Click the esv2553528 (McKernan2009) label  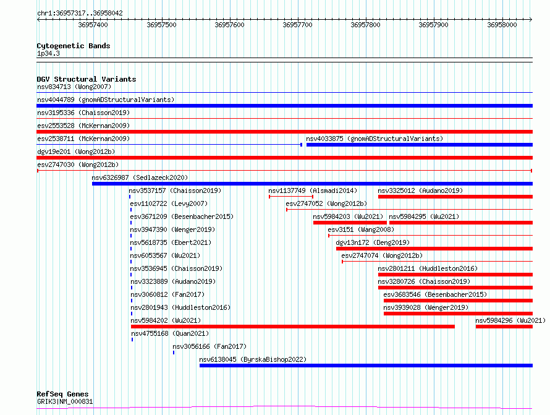tap(83, 126)
